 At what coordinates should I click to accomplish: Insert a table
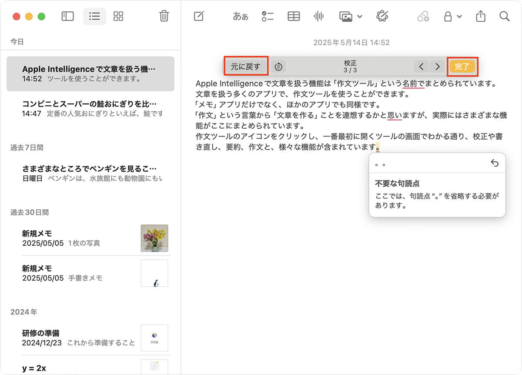[294, 17]
